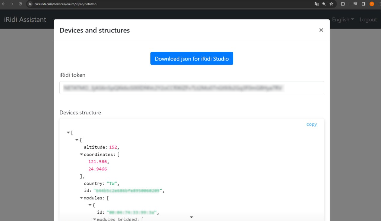Click the Logout link
The width and height of the screenshot is (381, 221).
coord(368,20)
